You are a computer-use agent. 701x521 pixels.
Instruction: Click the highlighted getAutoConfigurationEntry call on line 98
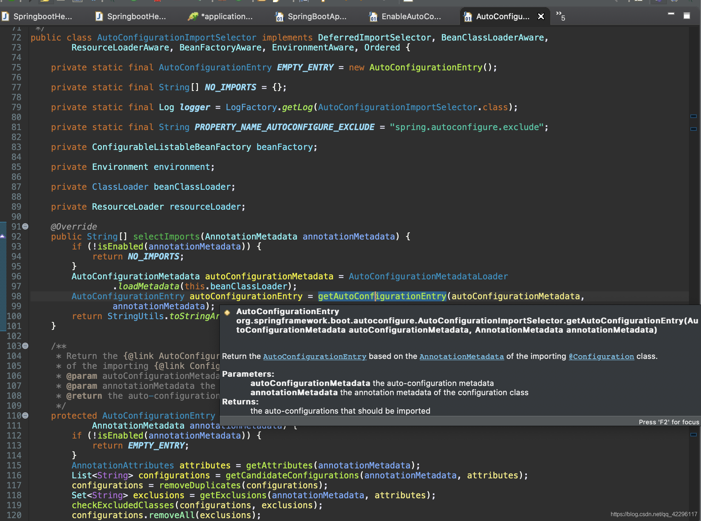[382, 296]
